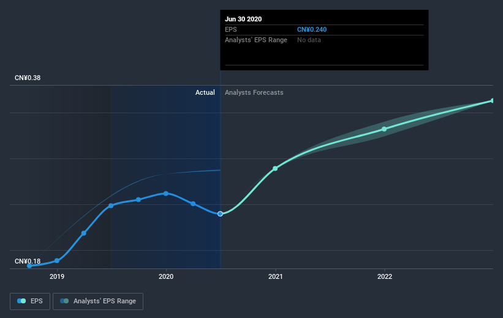The image size is (503, 318).
Task: Select the early 2022 forecast EPS data point
Action: tap(384, 129)
